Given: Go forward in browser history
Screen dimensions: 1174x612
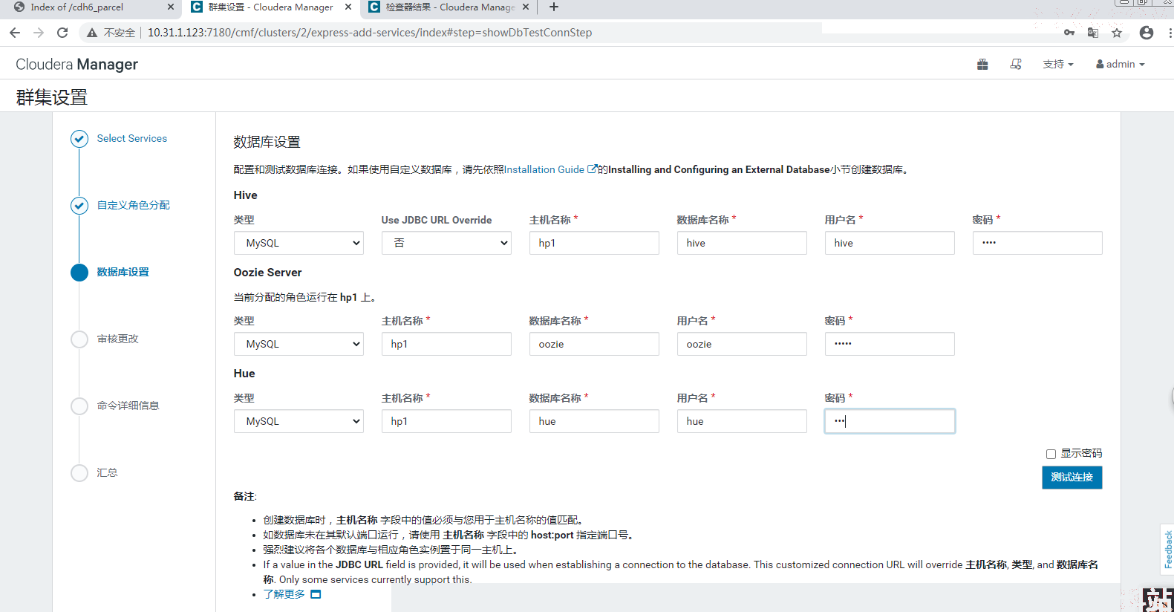Looking at the screenshot, I should point(39,33).
